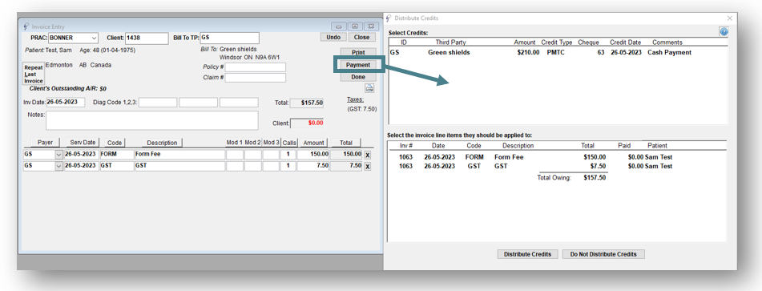Delete the Form Fee line with X

point(368,155)
